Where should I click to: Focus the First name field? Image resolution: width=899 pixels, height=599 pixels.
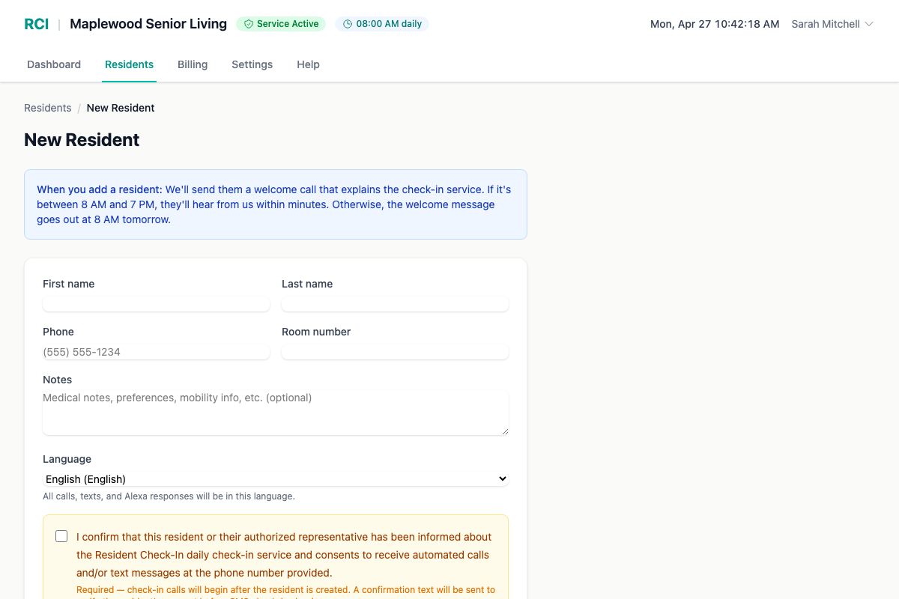click(x=156, y=303)
